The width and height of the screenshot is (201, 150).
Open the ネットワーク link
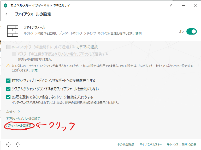pos(13,112)
